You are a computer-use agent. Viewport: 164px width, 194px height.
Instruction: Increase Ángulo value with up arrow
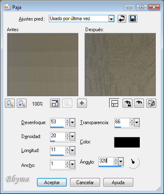pos(116,159)
